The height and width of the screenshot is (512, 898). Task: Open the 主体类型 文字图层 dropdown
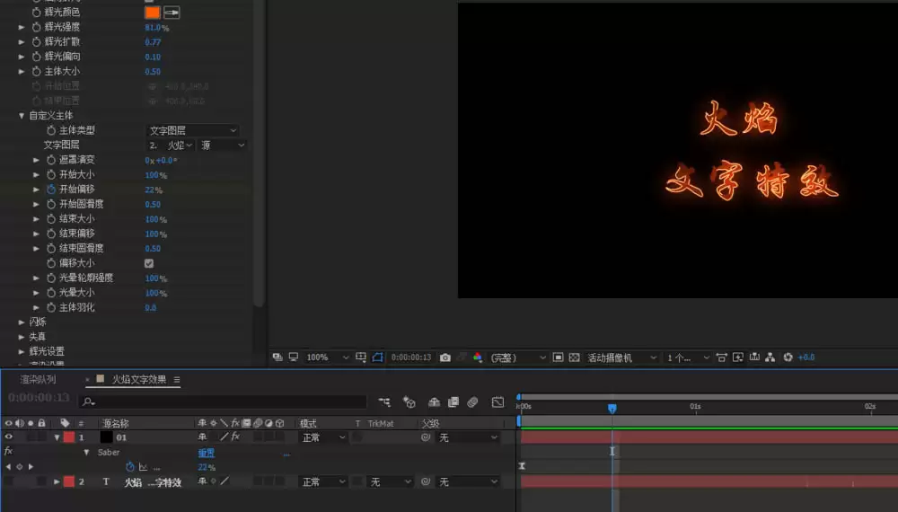tap(192, 130)
